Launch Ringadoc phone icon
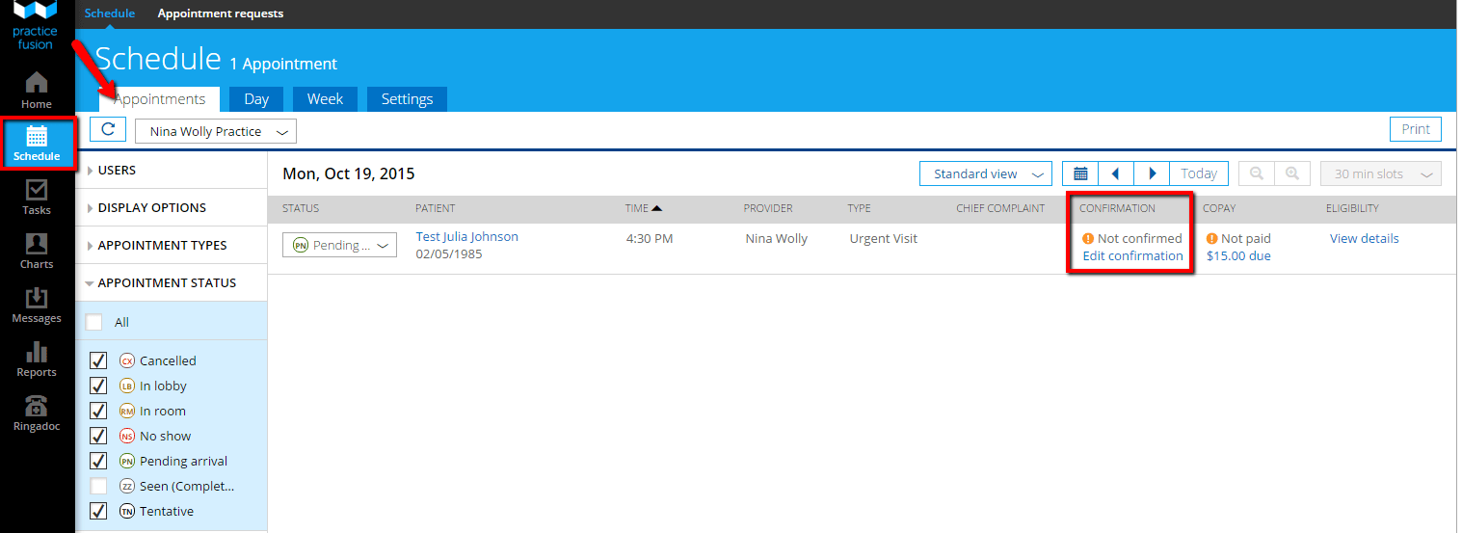 (x=37, y=413)
